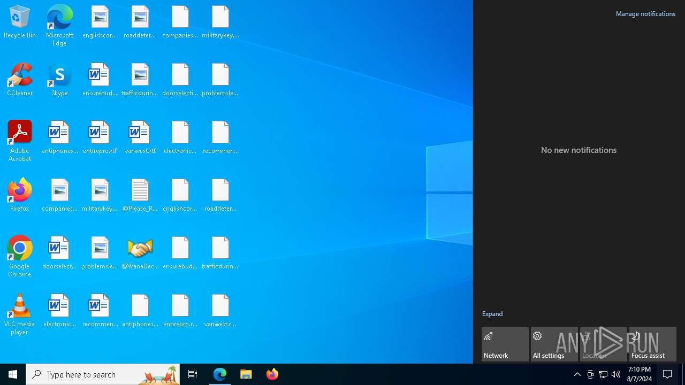
Task: Select the recommen... Word document icon
Action: point(100,311)
